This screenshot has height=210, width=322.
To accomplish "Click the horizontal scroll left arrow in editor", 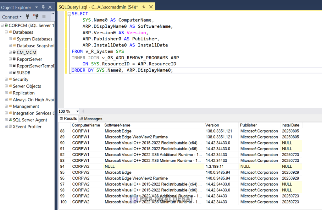I will [x=83, y=111].
